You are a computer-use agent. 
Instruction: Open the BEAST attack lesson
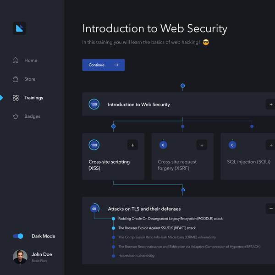[x=157, y=228]
